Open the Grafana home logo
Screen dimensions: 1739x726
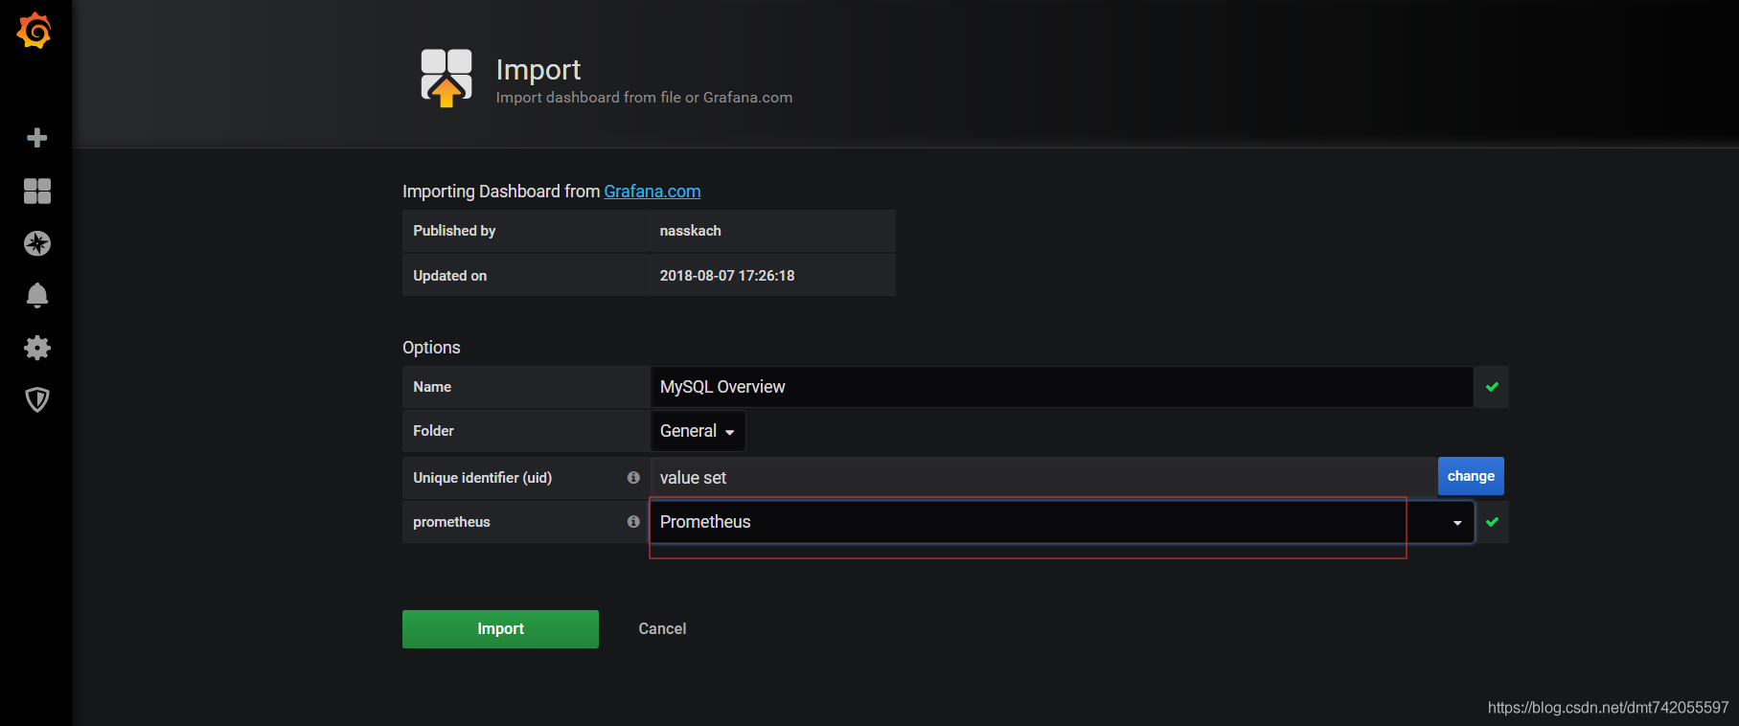point(34,31)
